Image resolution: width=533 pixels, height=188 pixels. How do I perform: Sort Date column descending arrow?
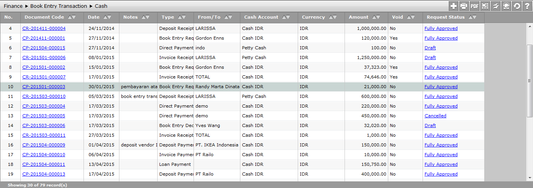[x=109, y=17]
